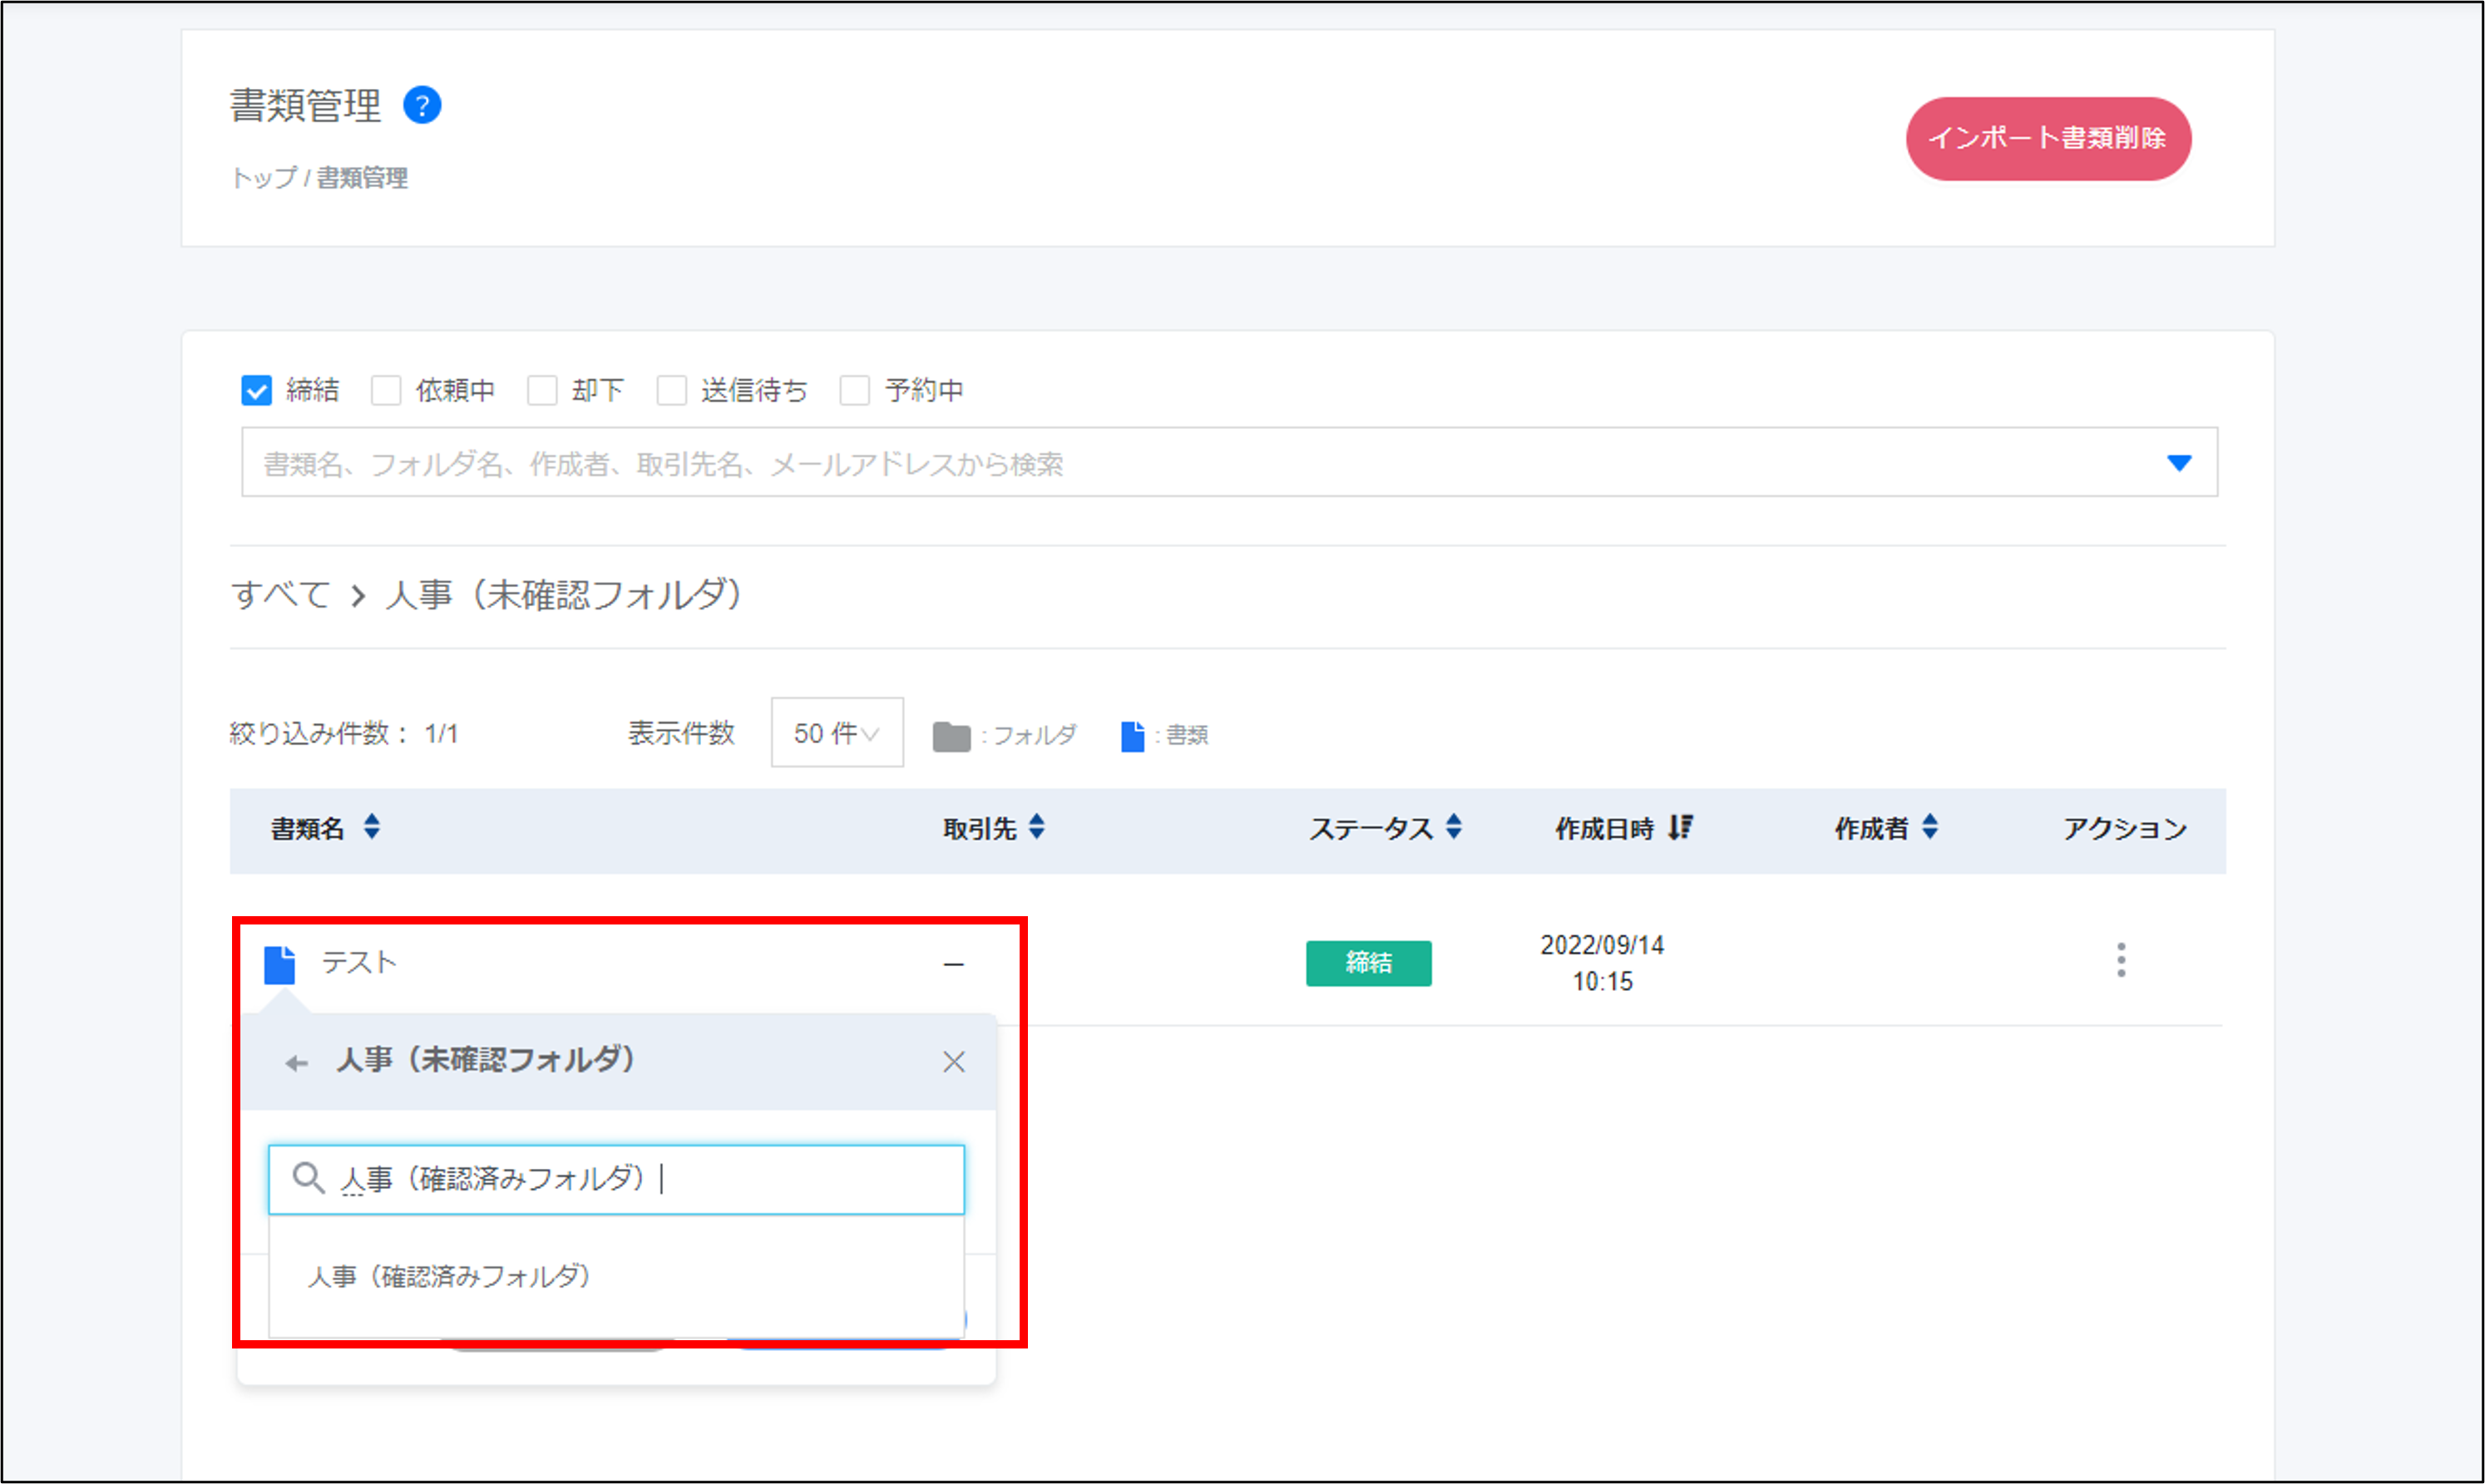2485x1484 pixels.
Task: Close the 人事（未確認フォルダ） popup with the X
Action: [953, 1061]
